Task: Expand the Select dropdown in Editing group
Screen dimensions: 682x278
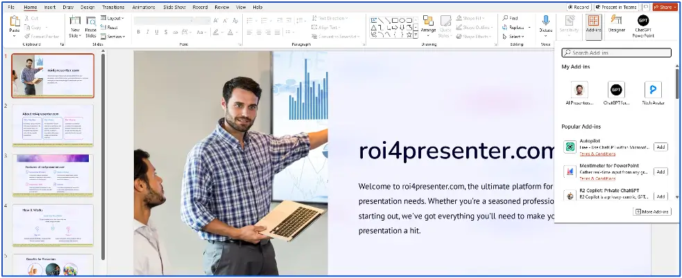Action: [x=516, y=36]
